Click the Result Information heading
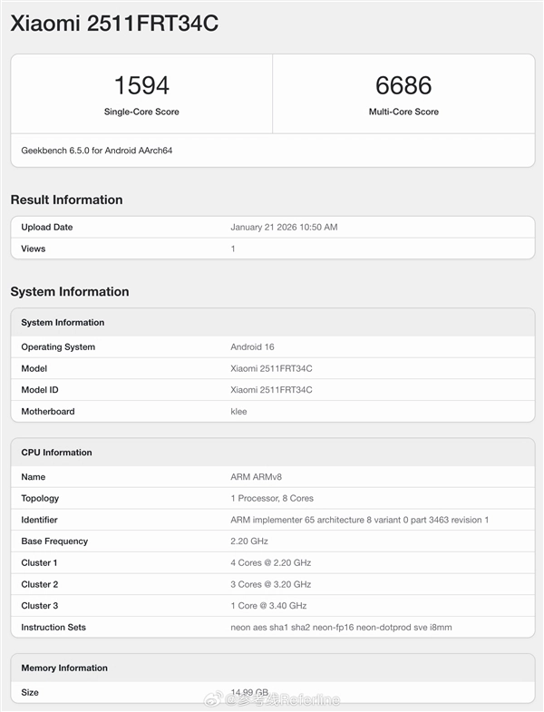Image resolution: width=544 pixels, height=712 pixels. coord(66,200)
